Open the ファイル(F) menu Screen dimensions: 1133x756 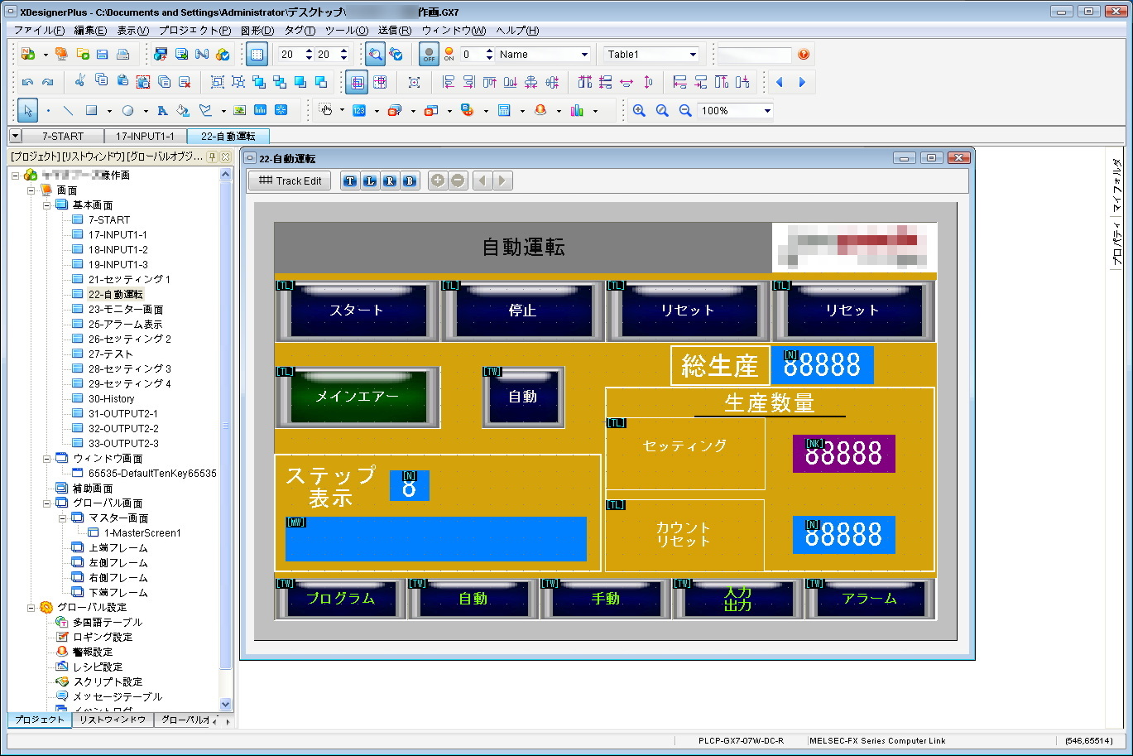click(39, 31)
